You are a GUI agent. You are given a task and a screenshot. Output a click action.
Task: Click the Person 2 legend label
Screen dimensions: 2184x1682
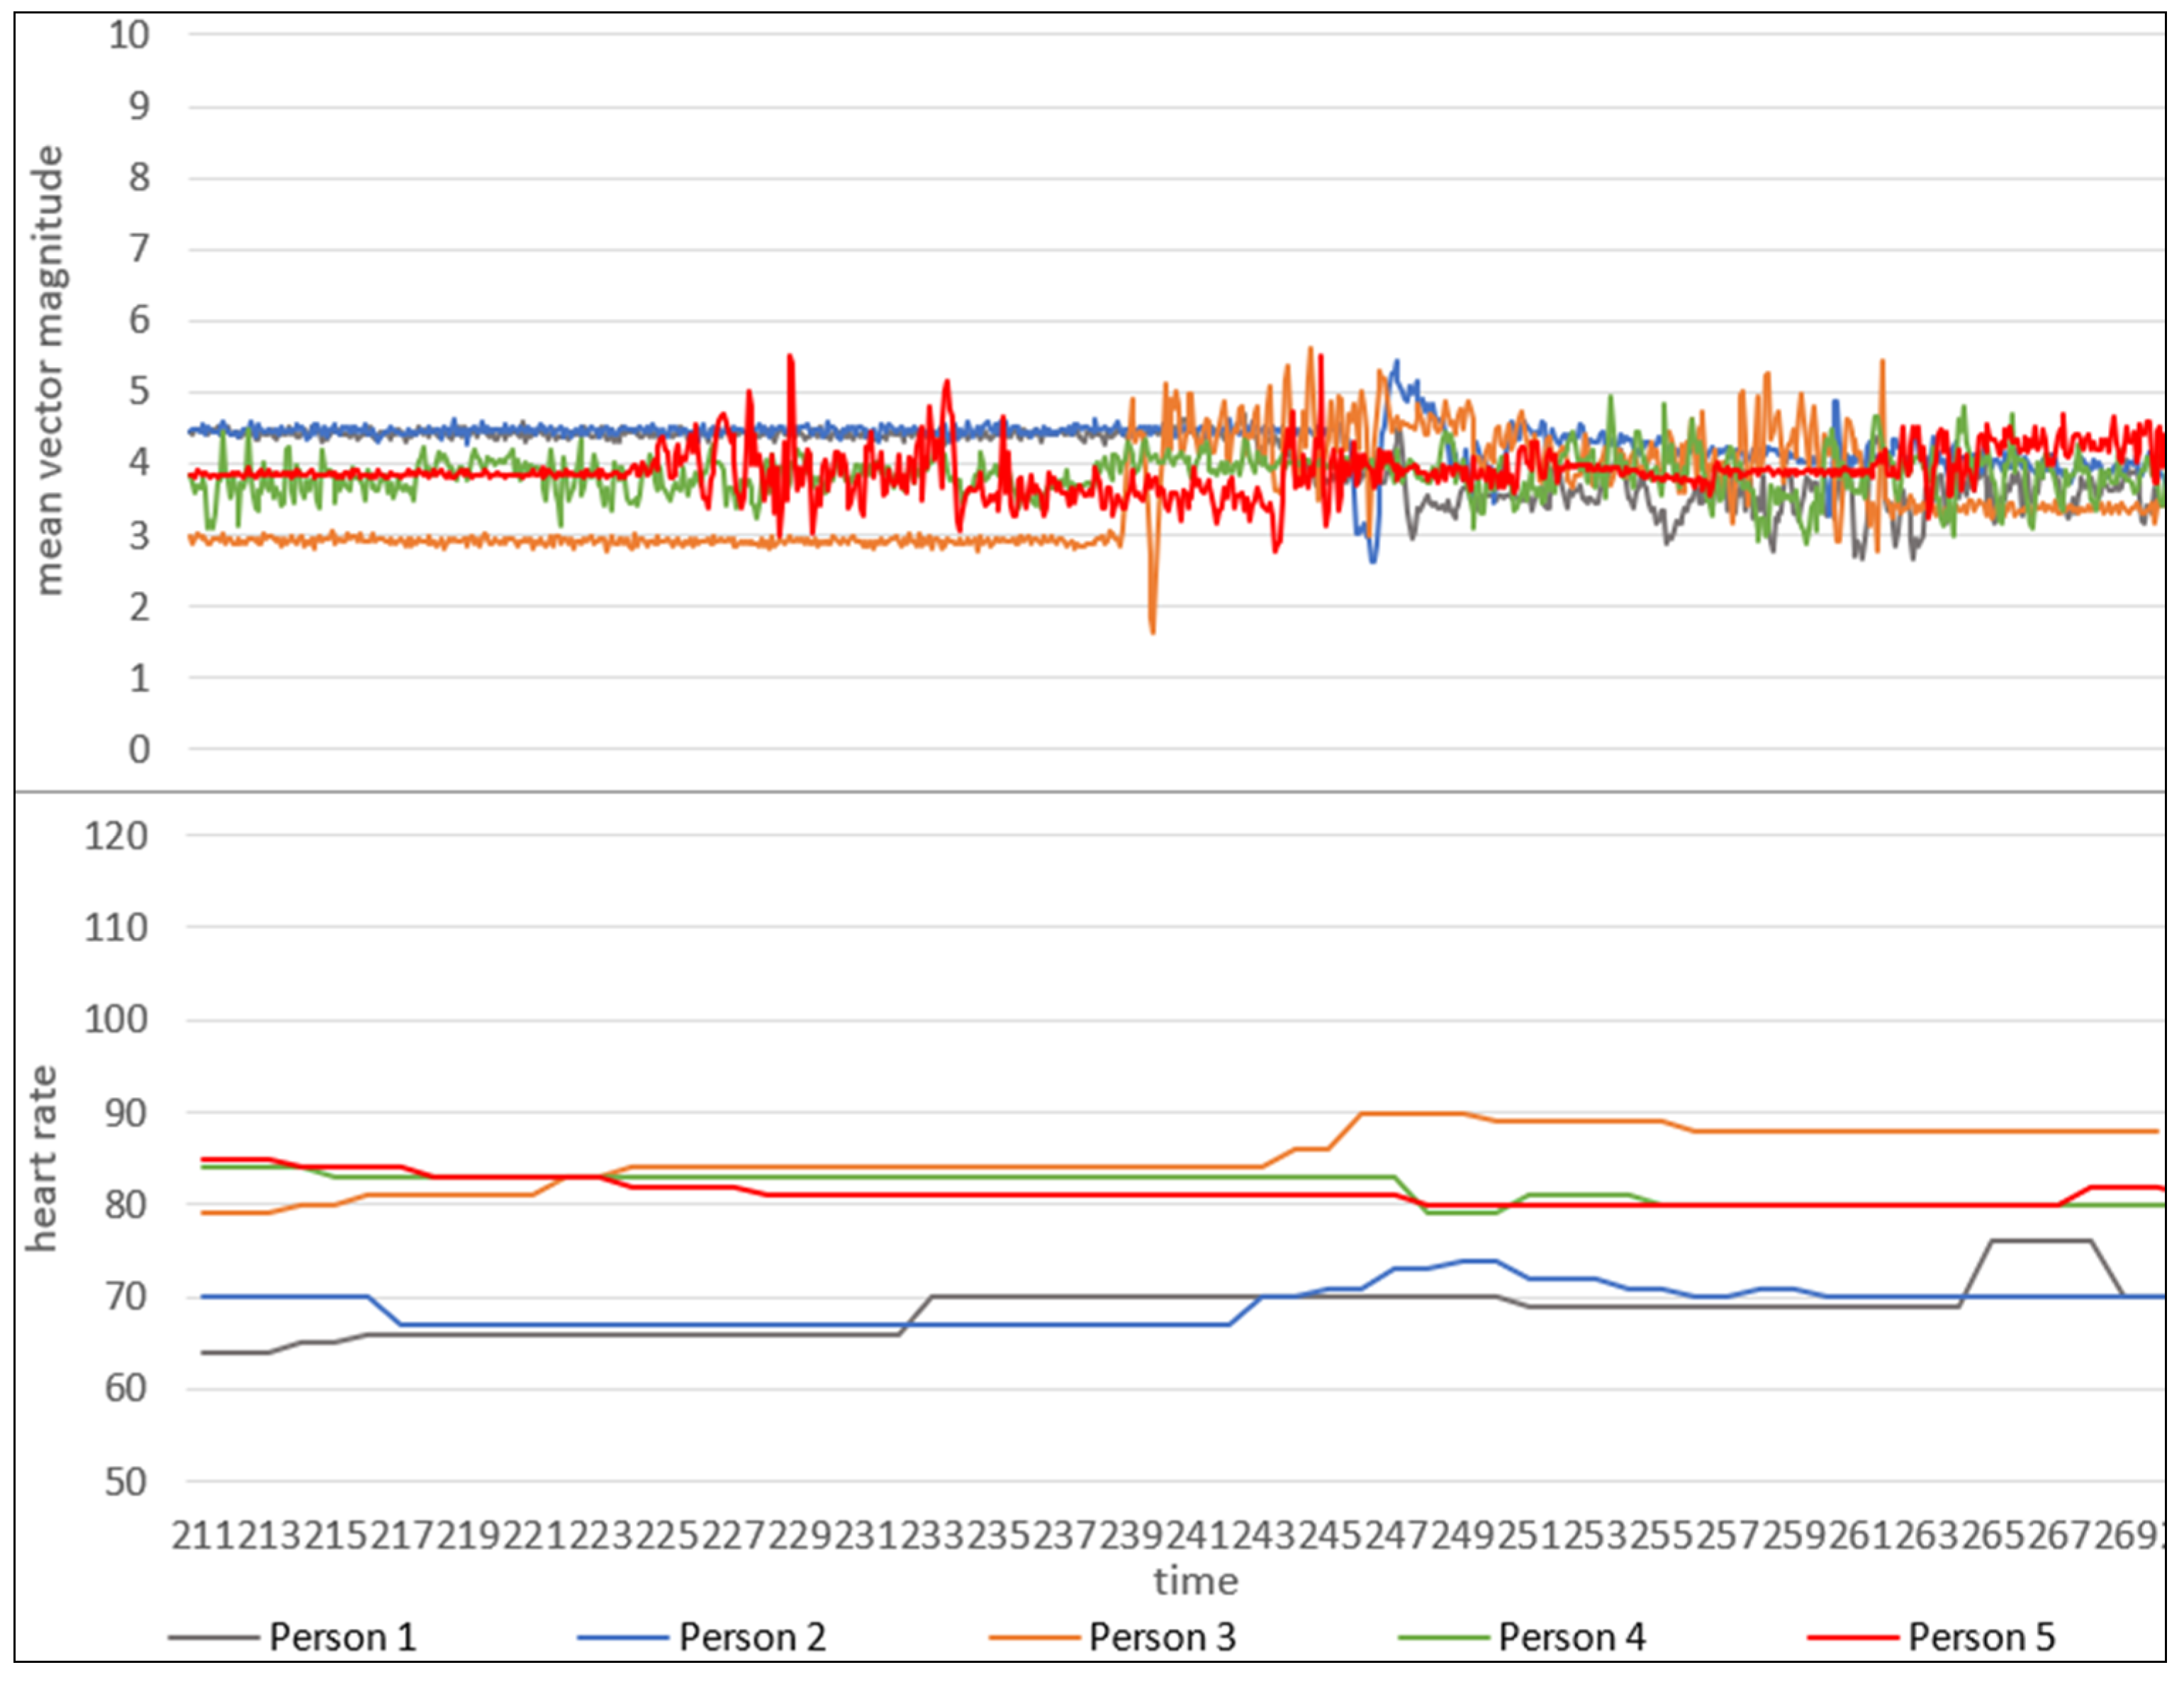point(752,1638)
